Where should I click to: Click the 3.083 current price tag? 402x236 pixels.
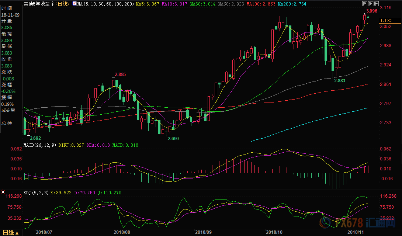[385, 21]
